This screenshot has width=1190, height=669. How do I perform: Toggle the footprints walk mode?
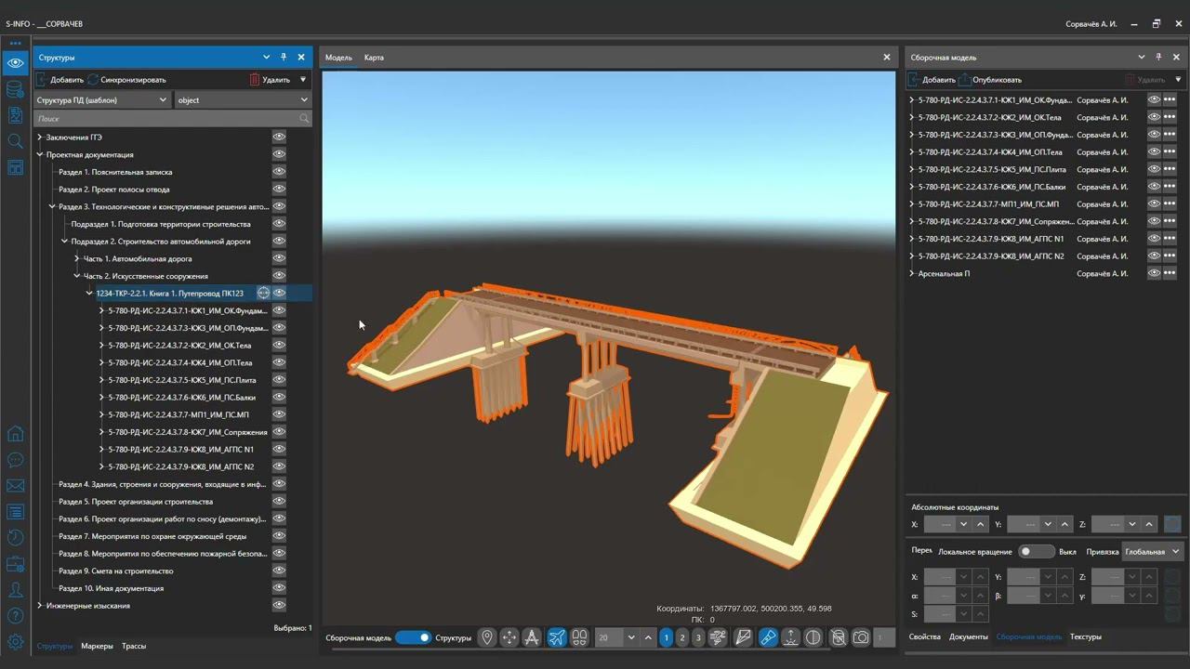[579, 637]
